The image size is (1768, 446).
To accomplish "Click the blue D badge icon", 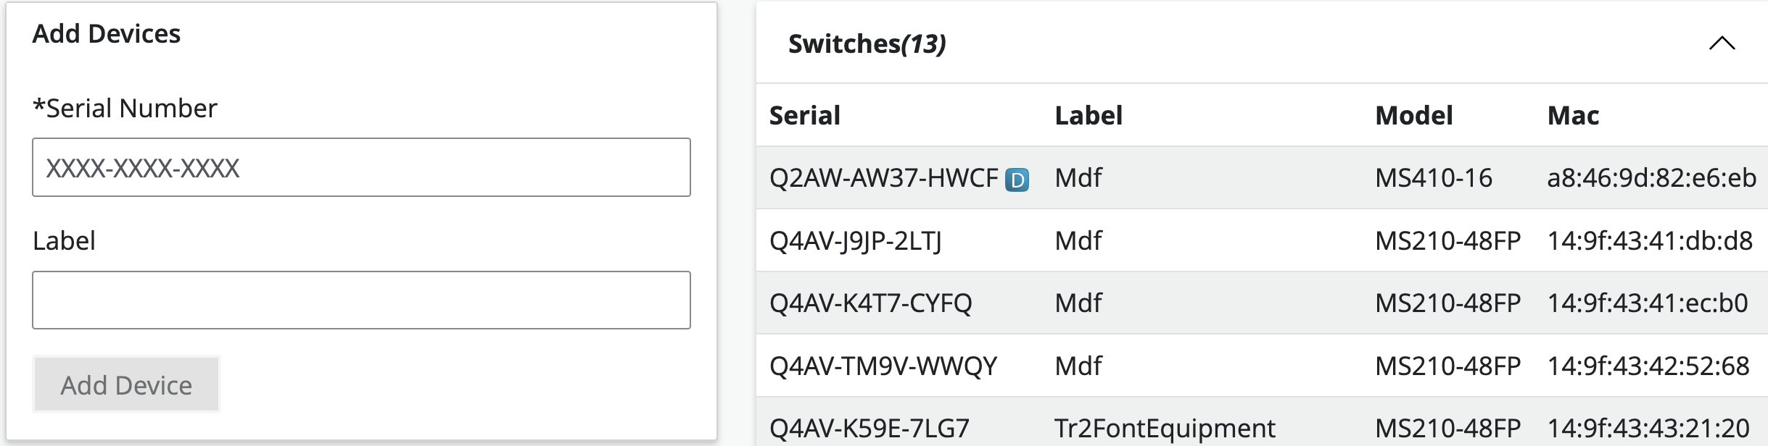I will [1017, 180].
